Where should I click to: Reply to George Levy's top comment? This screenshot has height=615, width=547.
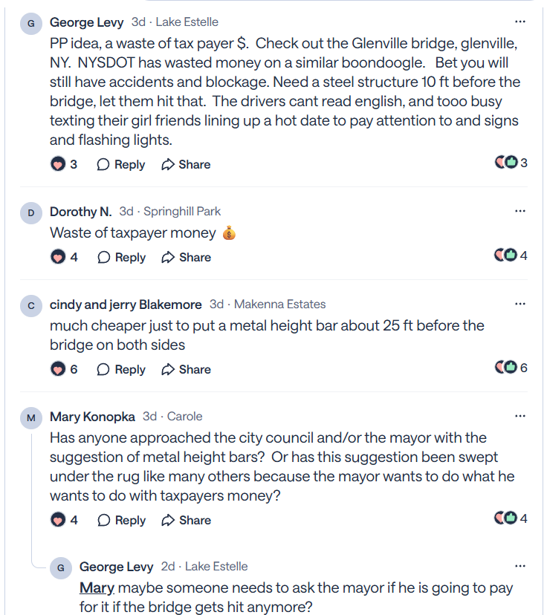pyautogui.click(x=121, y=164)
